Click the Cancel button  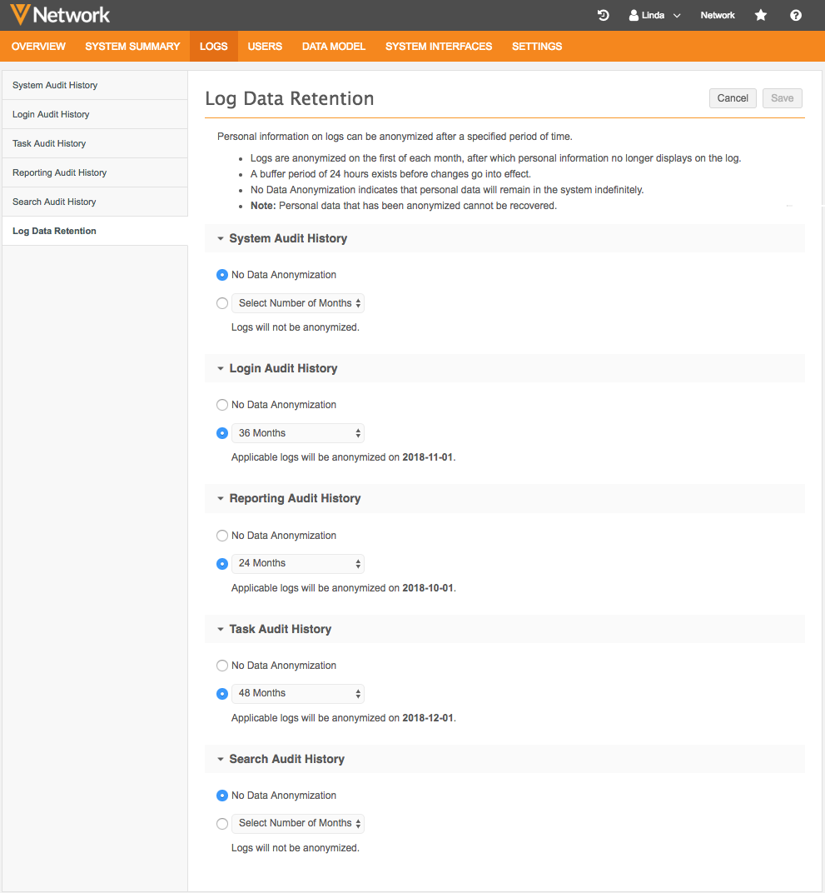(733, 98)
